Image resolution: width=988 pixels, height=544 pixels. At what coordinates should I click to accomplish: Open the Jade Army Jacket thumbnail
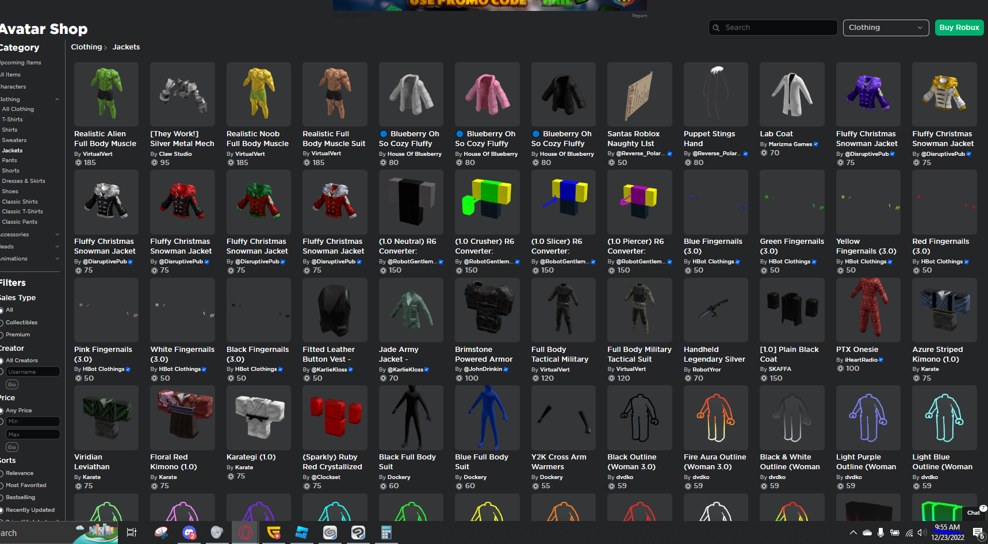click(411, 310)
